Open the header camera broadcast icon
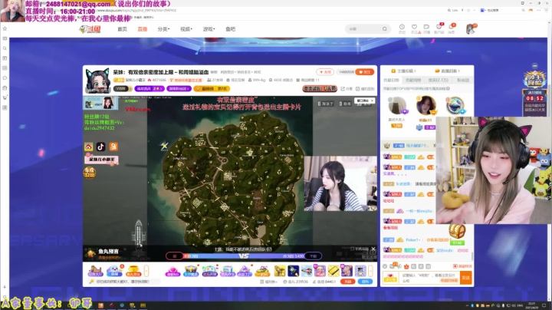 (x=426, y=28)
